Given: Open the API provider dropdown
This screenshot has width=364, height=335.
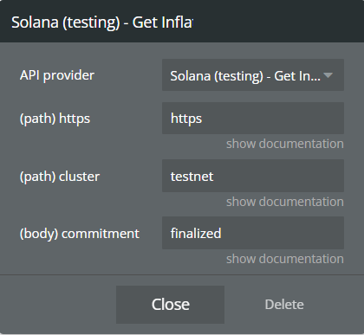Looking at the screenshot, I should pos(253,75).
